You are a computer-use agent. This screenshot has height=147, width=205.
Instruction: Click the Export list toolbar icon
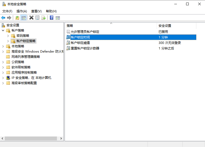(44, 18)
